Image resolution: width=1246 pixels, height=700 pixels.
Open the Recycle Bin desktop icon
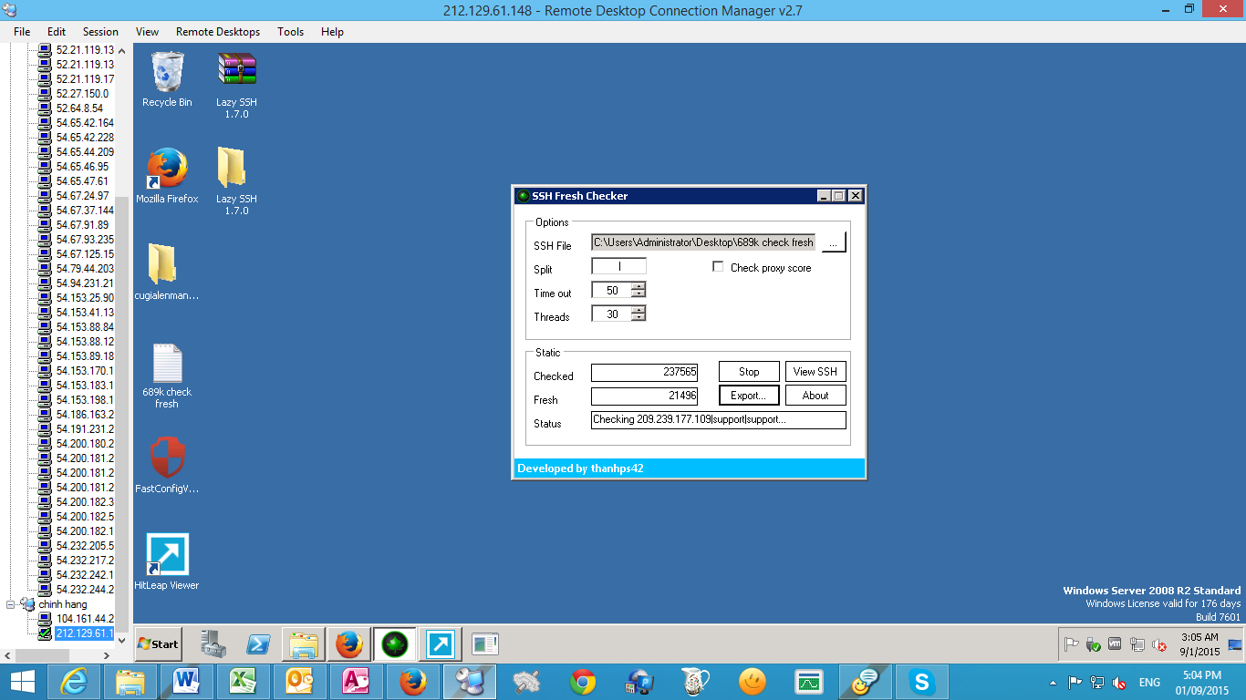click(x=167, y=74)
